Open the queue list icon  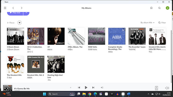(102, 87)
